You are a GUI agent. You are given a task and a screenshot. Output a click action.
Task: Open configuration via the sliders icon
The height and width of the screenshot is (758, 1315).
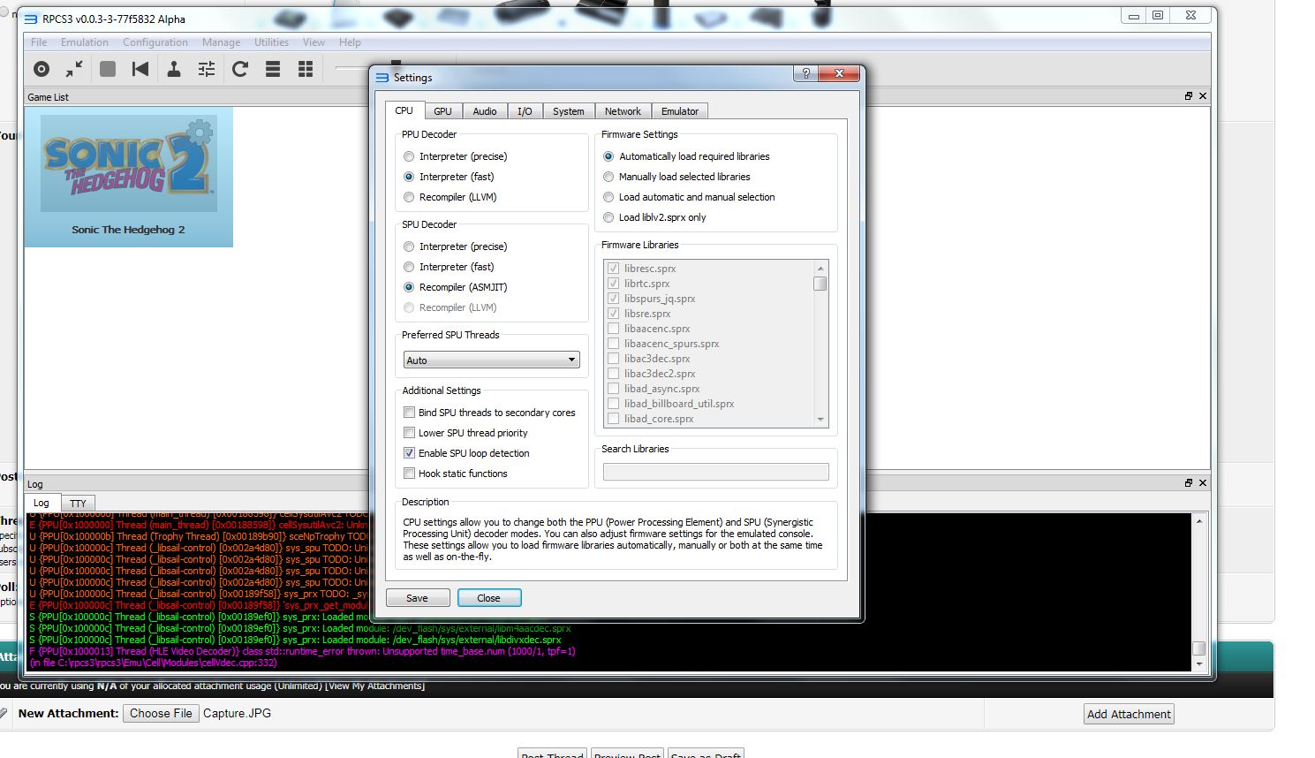pyautogui.click(x=207, y=69)
